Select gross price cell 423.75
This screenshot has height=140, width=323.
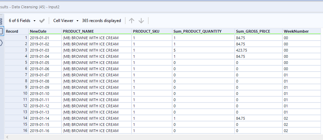258,50
